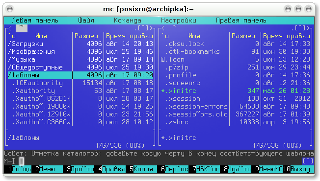The width and height of the screenshot is (320, 181).
Task: Click the F8 Удалить function key
Action: (238, 169)
